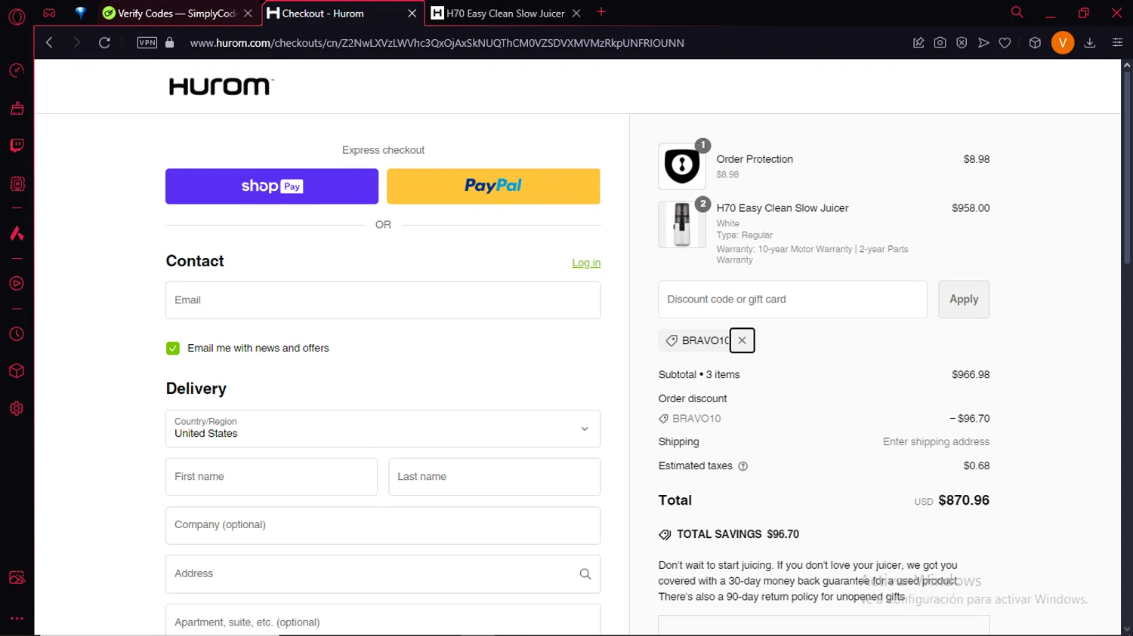1133x636 pixels.
Task: Check out with PayPal button
Action: pos(493,186)
